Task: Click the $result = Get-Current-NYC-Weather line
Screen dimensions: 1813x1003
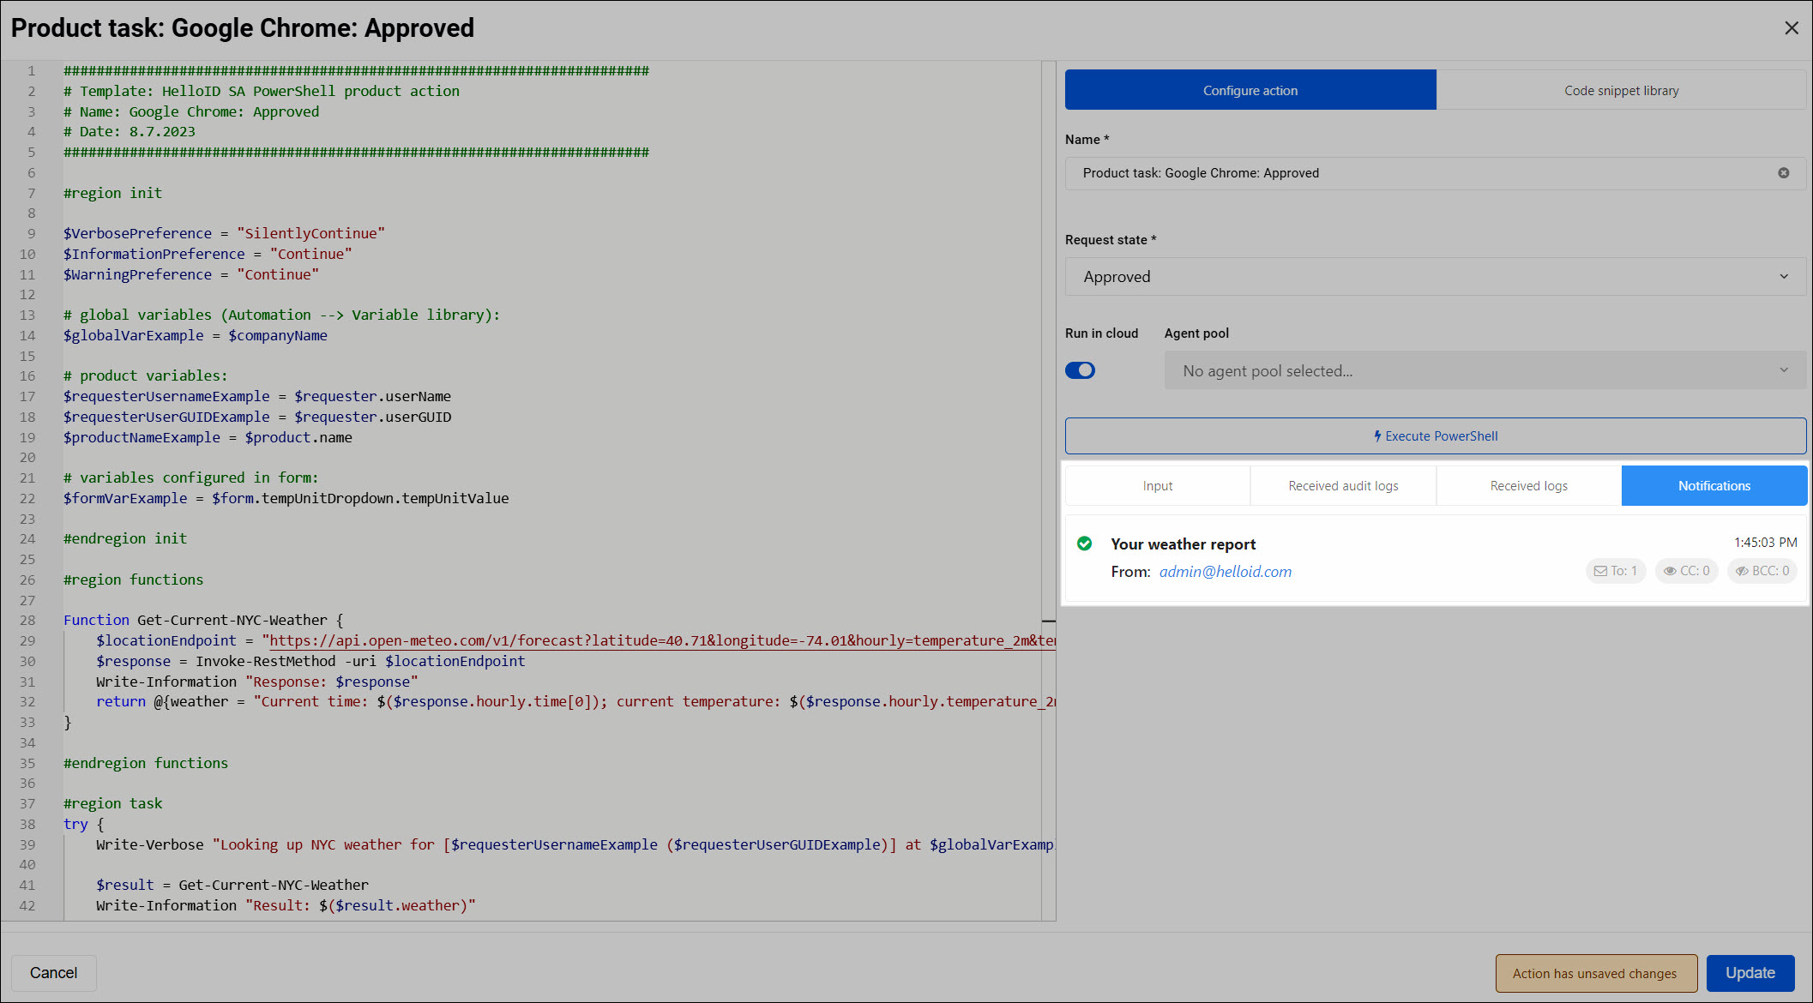Action: click(232, 885)
